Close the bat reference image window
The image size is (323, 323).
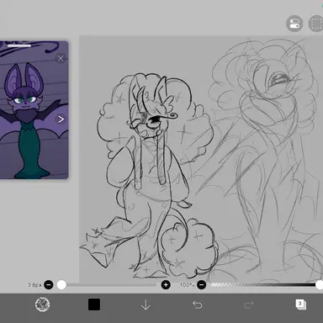tap(61, 58)
